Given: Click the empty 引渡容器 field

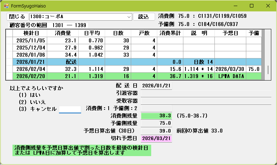Looking at the screenshot, I should tap(206, 93).
